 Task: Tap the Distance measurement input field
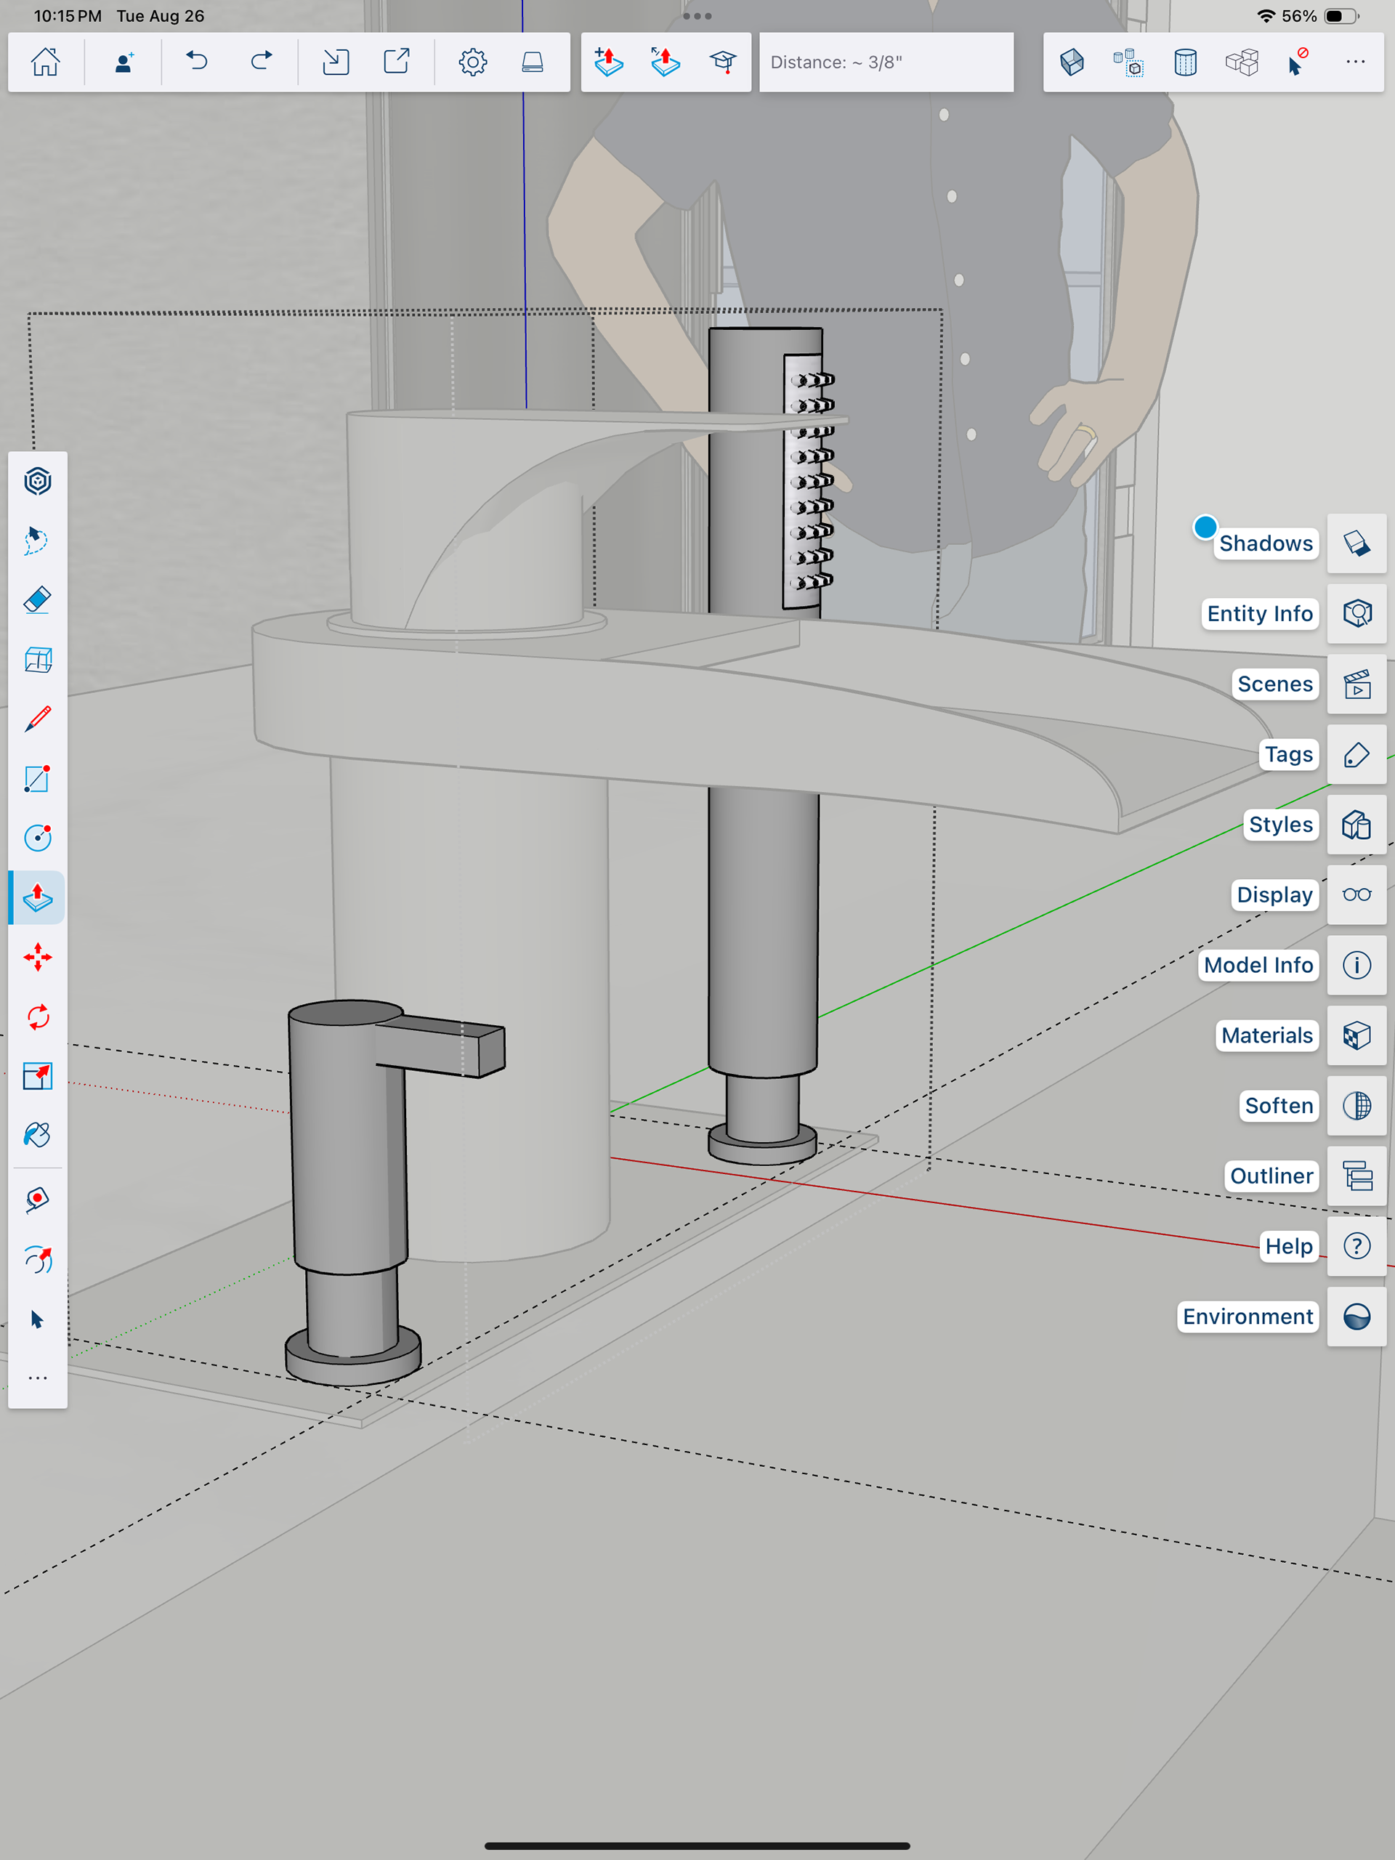tap(886, 62)
